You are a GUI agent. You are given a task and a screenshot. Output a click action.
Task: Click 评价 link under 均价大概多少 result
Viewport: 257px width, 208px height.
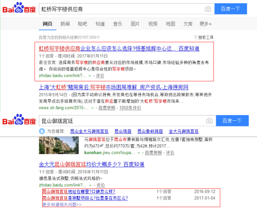101,185
